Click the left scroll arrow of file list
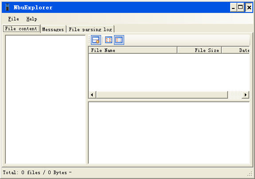Image resolution: width=255 pixels, height=179 pixels. [92, 95]
